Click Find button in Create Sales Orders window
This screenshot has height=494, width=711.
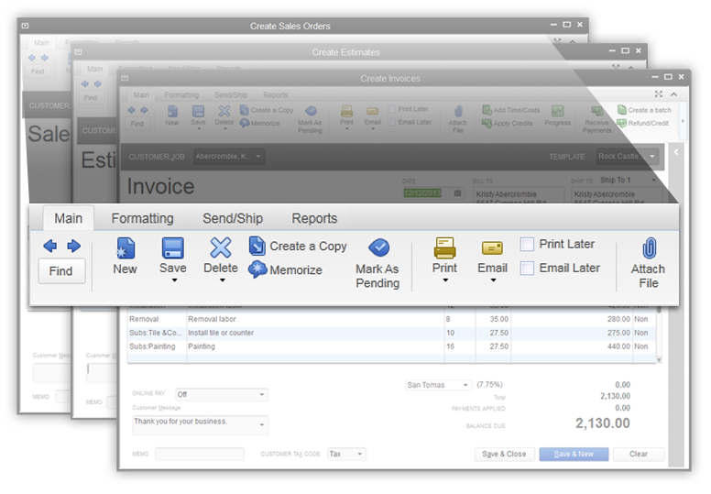coord(38,71)
